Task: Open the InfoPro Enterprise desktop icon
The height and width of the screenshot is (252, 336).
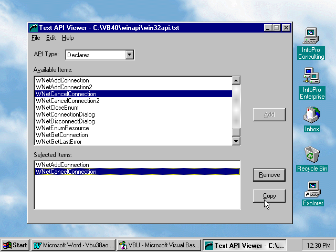Action: (x=311, y=77)
